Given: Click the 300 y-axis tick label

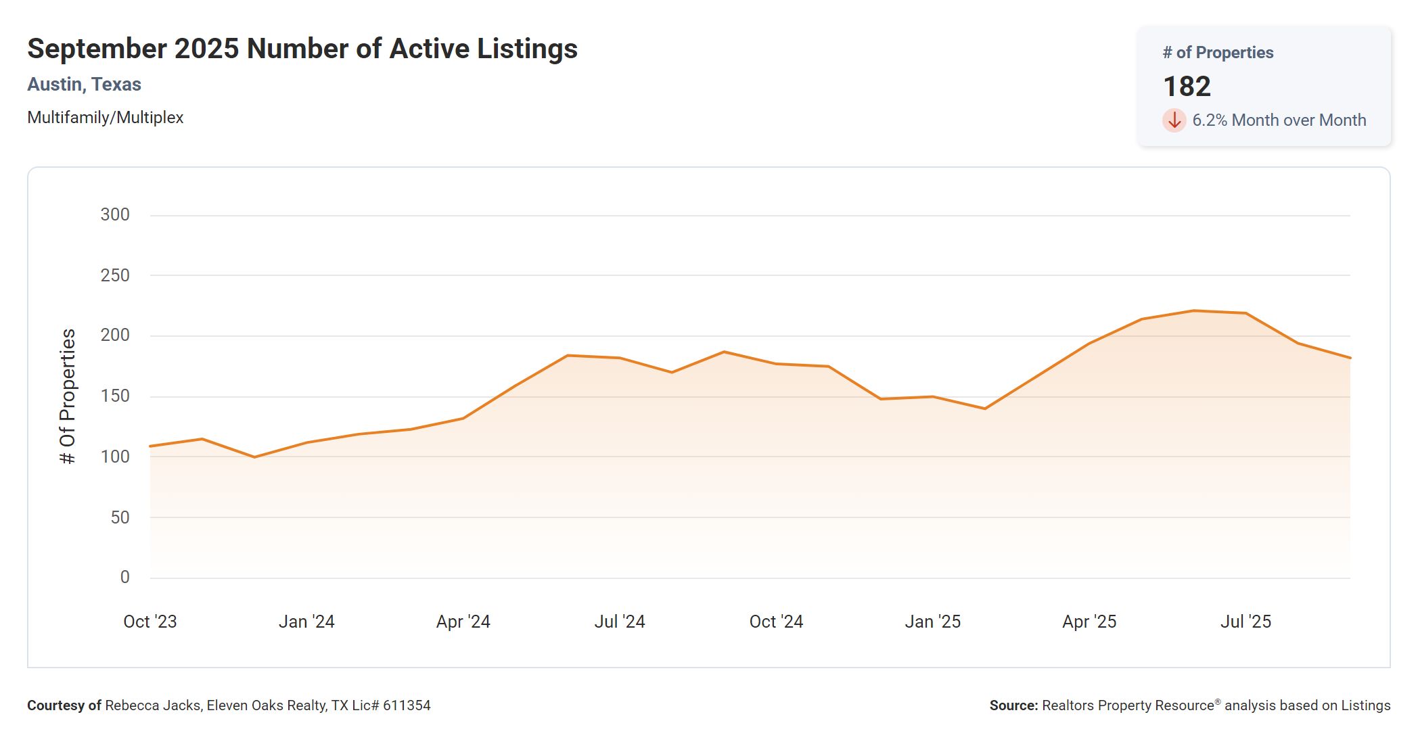Looking at the screenshot, I should click(115, 215).
